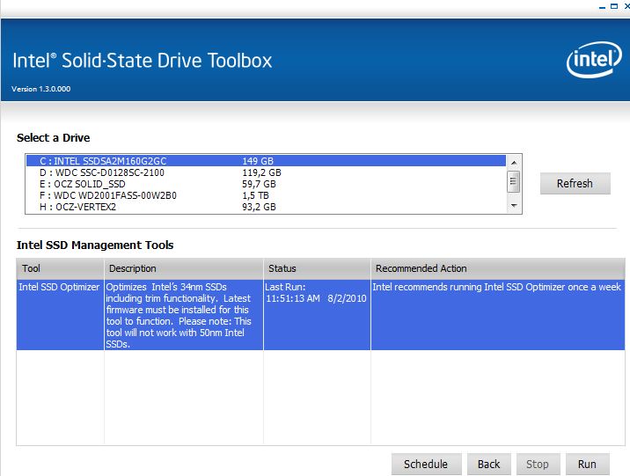Click the 1,5 TB capacity value
The image size is (630, 476).
(255, 195)
